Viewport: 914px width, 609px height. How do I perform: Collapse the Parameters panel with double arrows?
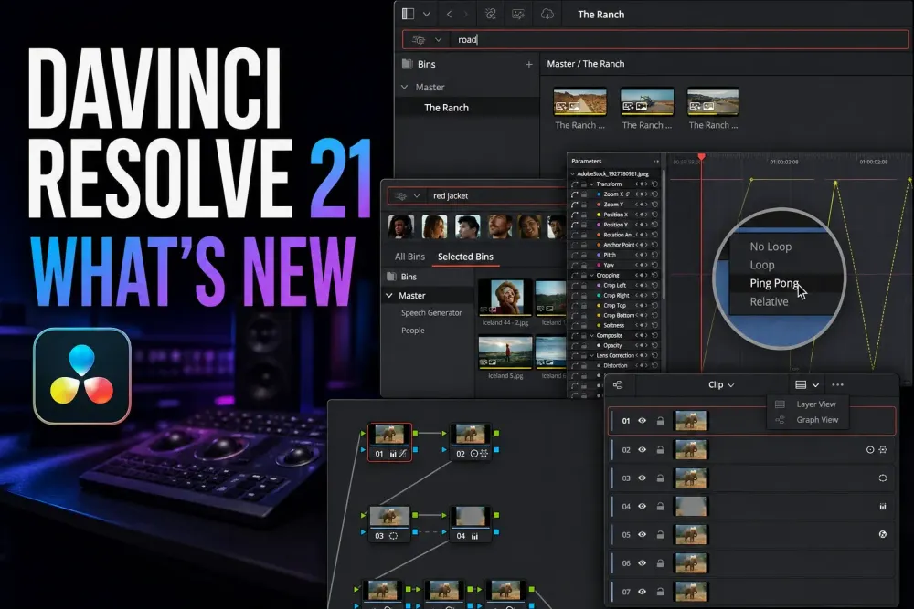tap(655, 162)
